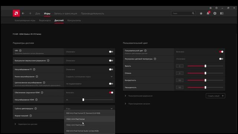Open the Игры tab
Image resolution: width=238 pixels, height=134 pixels.
point(47,13)
